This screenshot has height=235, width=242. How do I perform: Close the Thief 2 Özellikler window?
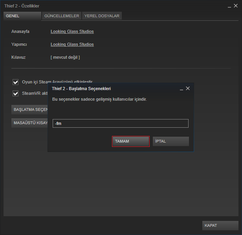click(236, 6)
